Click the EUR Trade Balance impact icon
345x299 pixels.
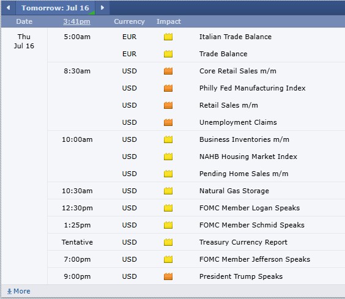point(168,54)
